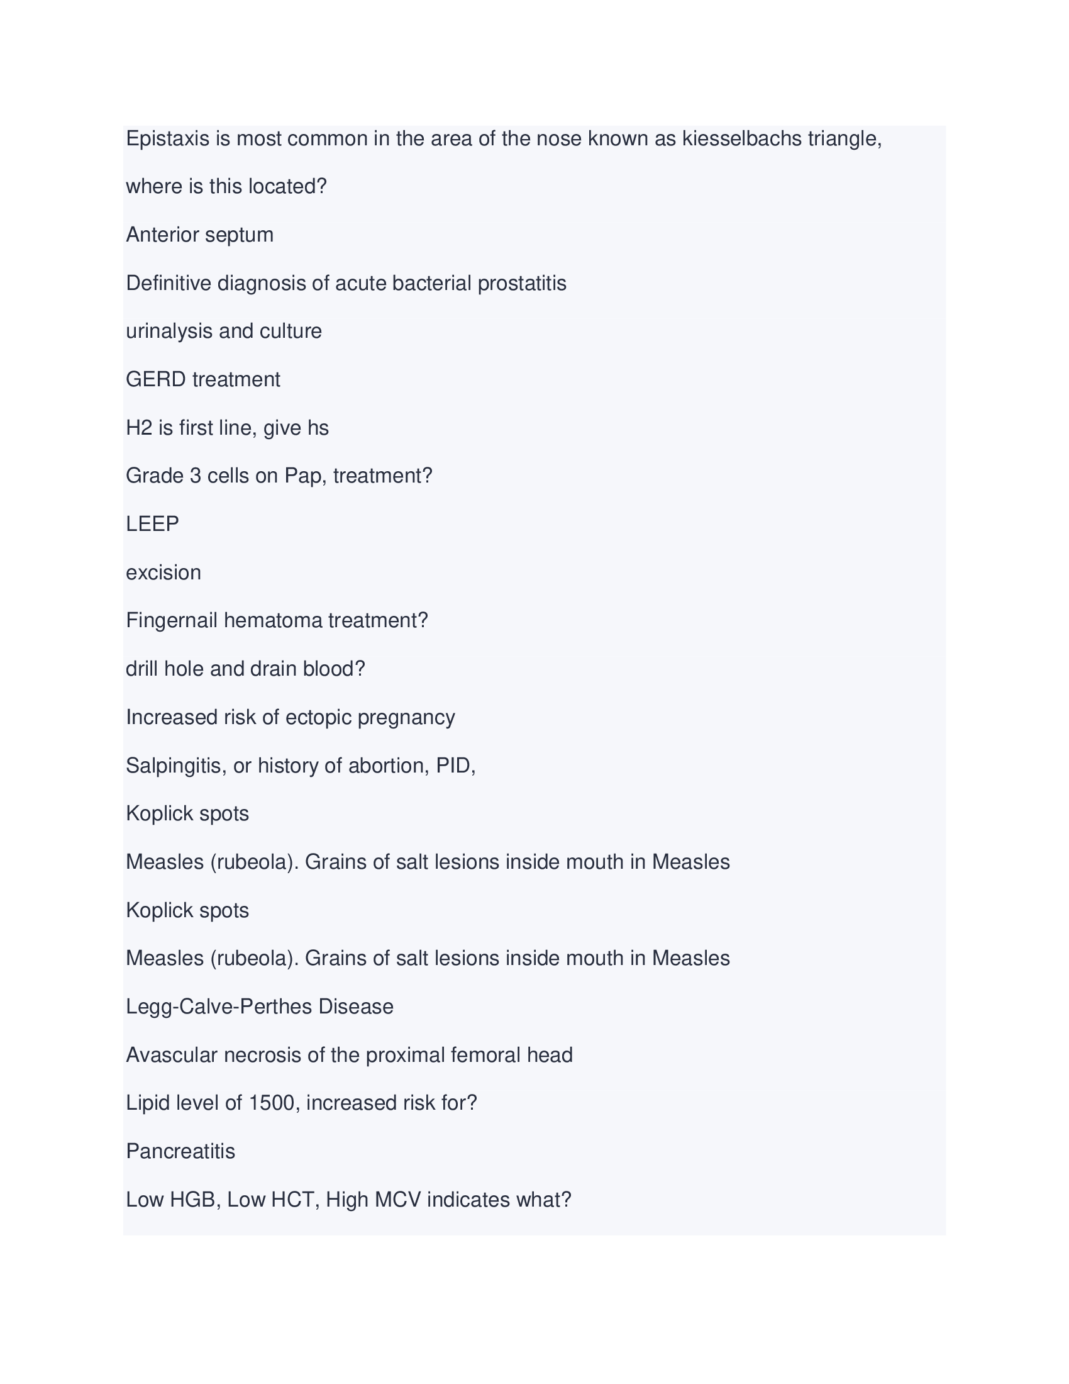The image size is (1069, 1384).
Task: Click the 'Avascular necrosis' answer line
Action: [x=349, y=1055]
